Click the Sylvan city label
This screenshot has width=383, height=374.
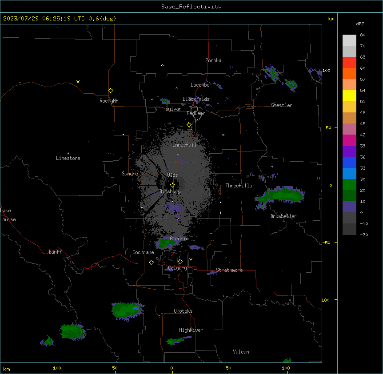[173, 109]
